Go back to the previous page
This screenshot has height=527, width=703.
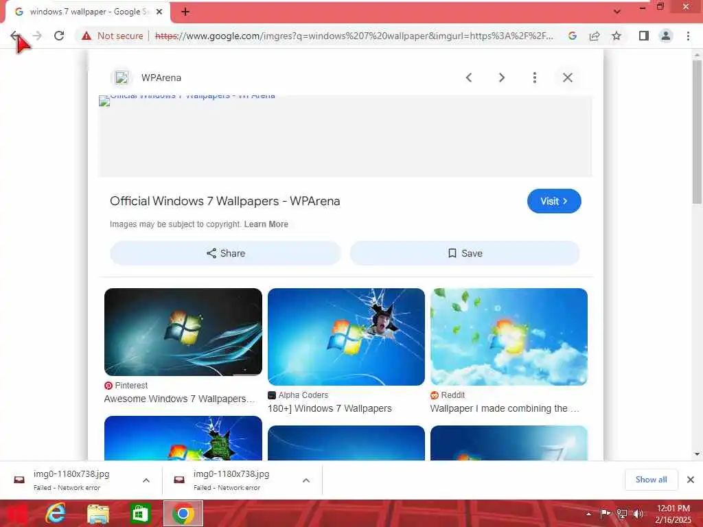click(15, 36)
